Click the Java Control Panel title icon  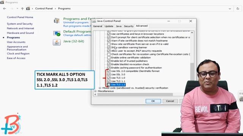tap(94, 21)
